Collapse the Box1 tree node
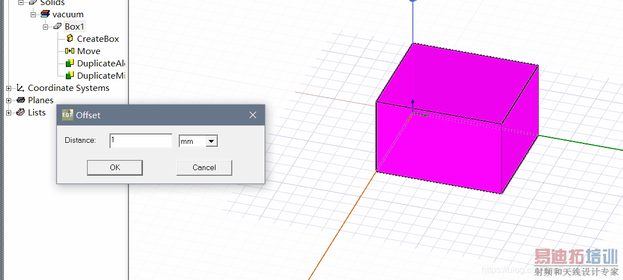 click(x=45, y=27)
